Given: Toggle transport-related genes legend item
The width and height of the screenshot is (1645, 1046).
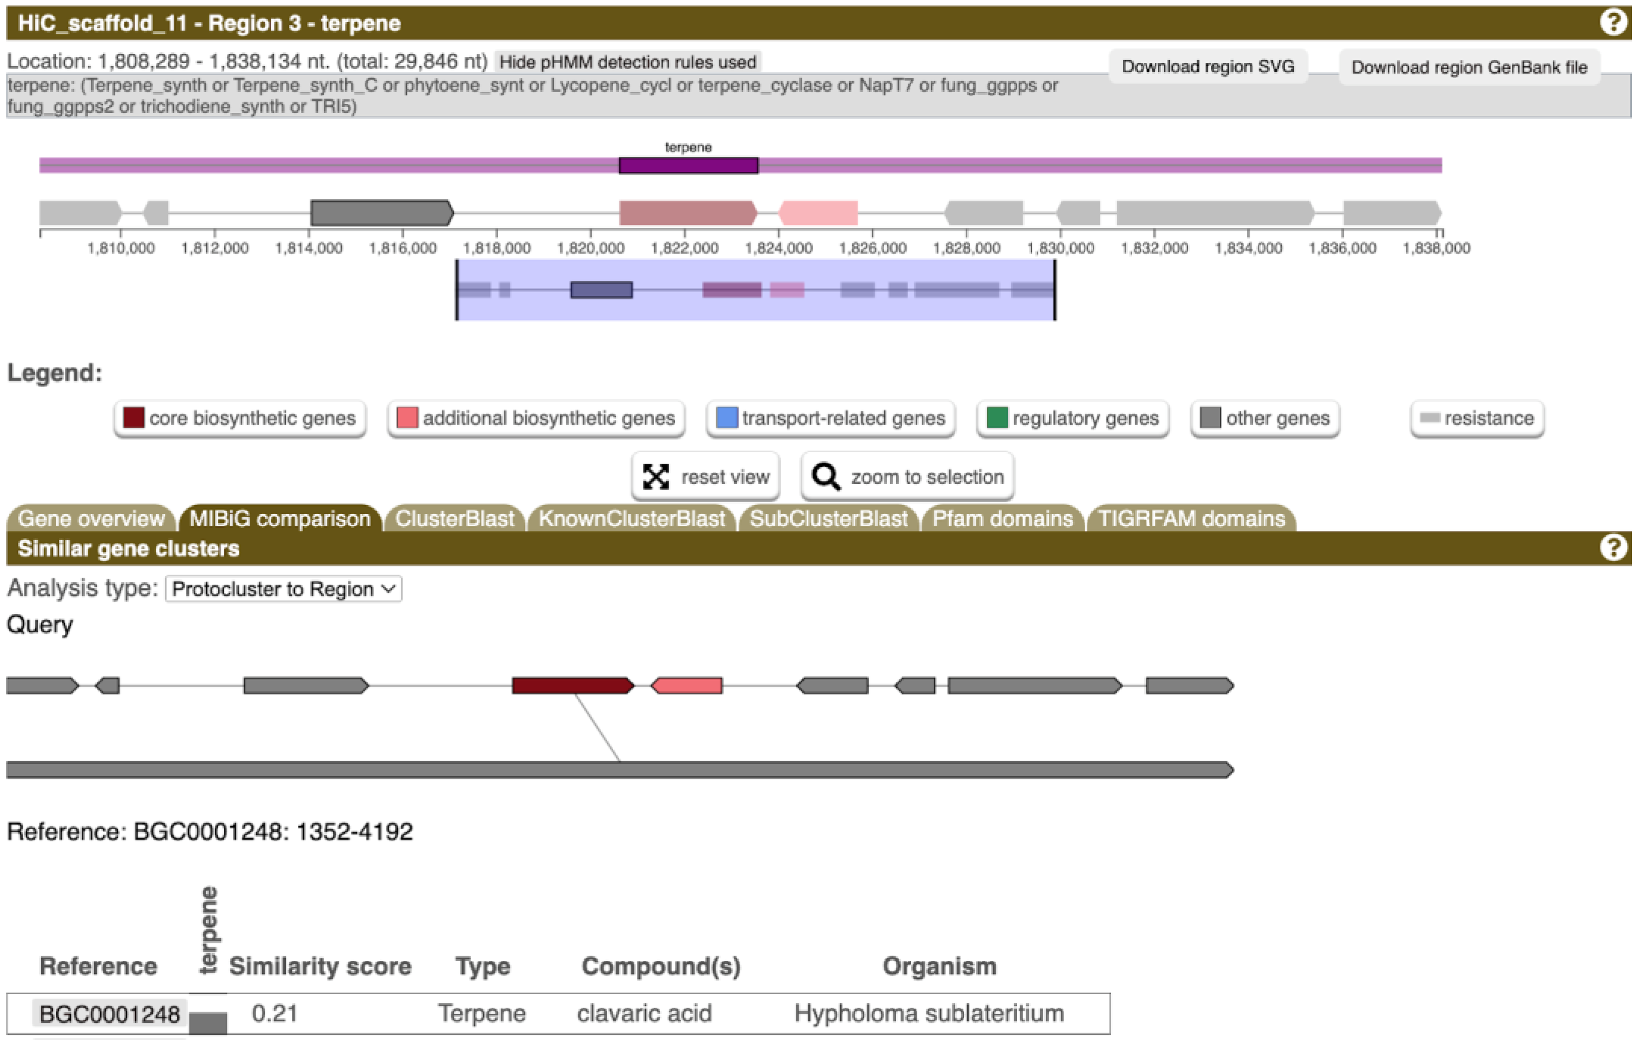Looking at the screenshot, I should (x=831, y=418).
